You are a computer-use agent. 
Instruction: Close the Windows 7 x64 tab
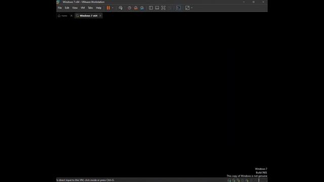click(x=100, y=16)
